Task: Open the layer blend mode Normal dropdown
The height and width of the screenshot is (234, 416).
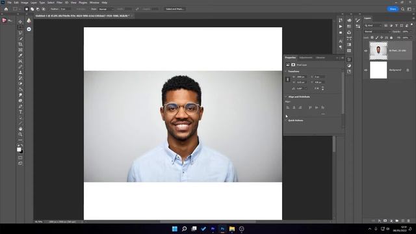Action: point(377,32)
